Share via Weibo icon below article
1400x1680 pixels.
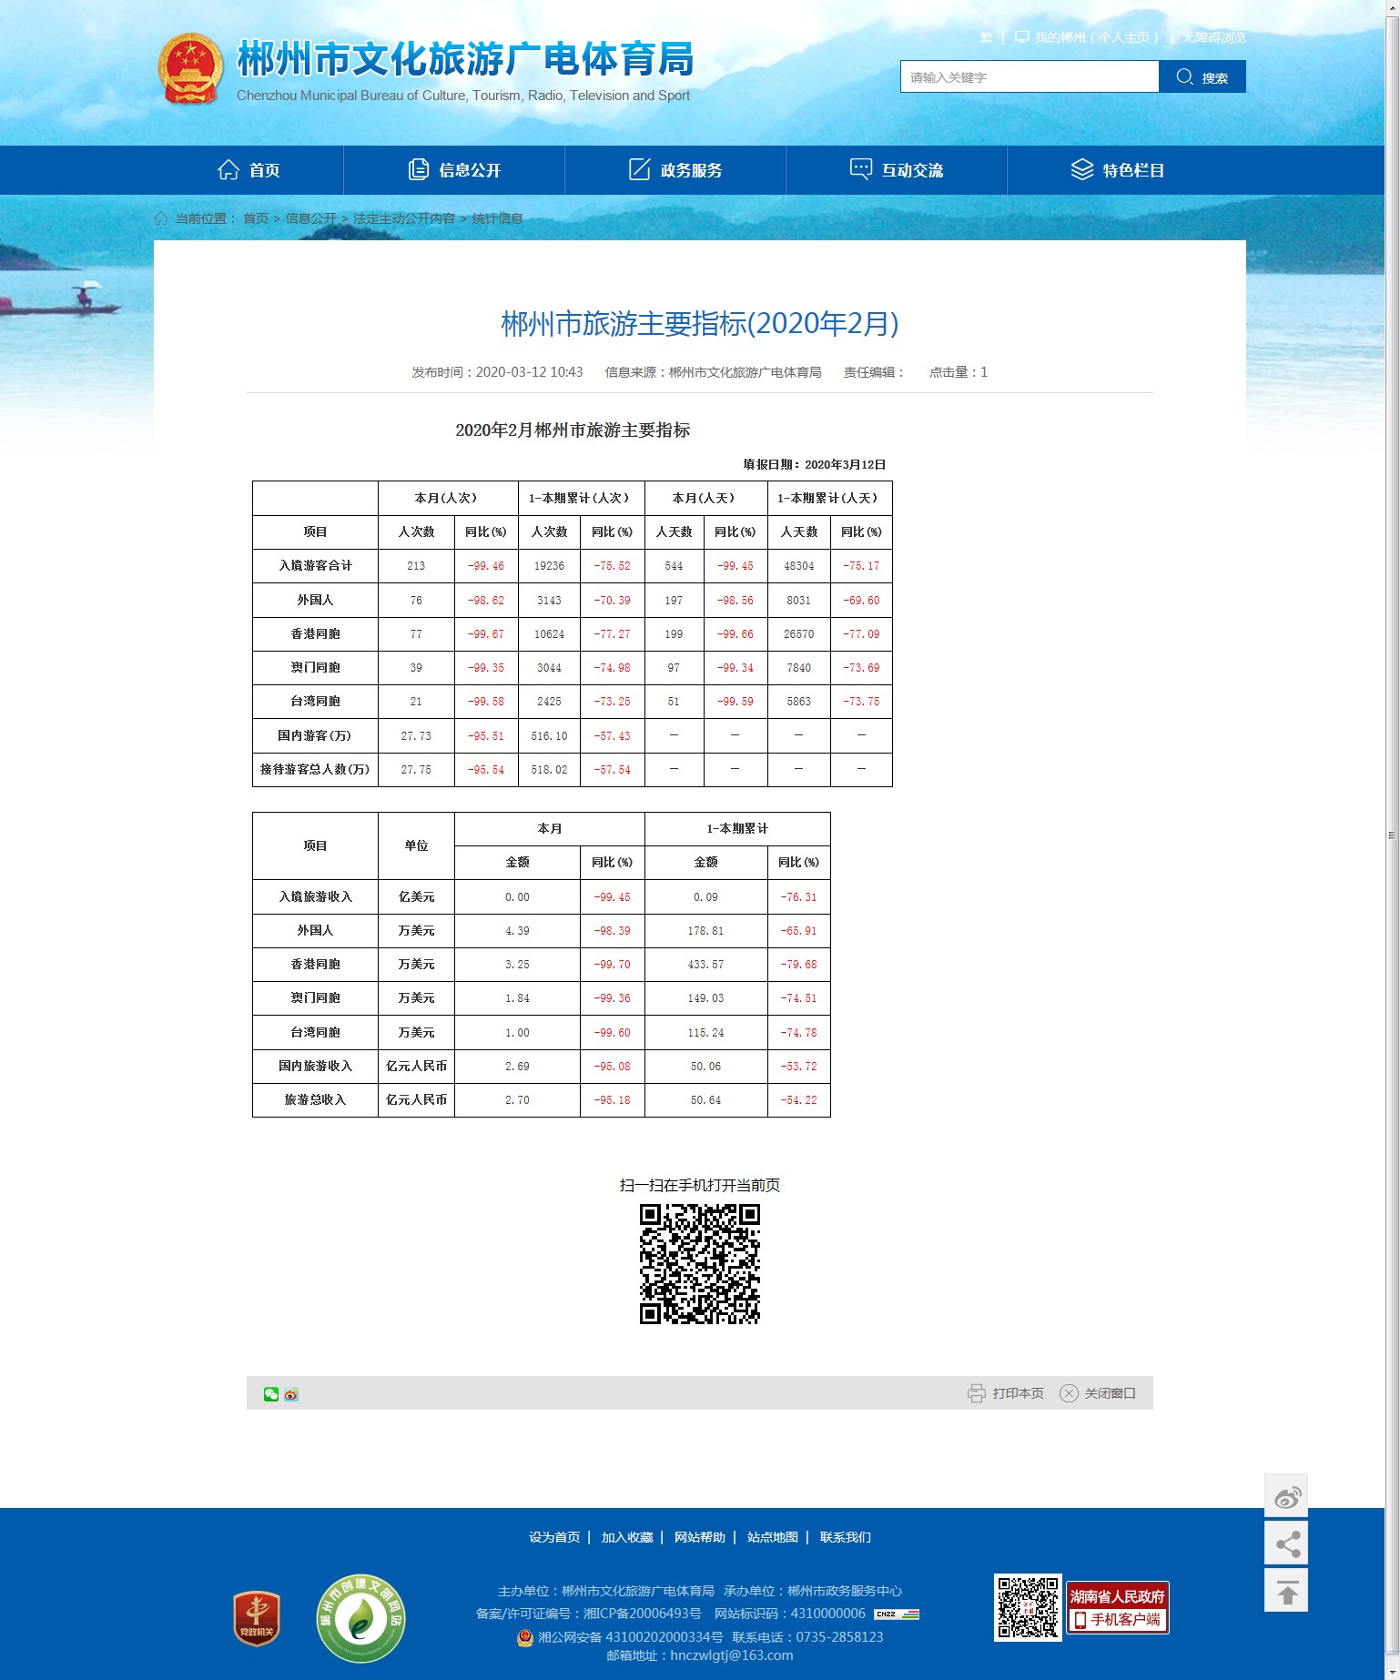pyautogui.click(x=291, y=1394)
